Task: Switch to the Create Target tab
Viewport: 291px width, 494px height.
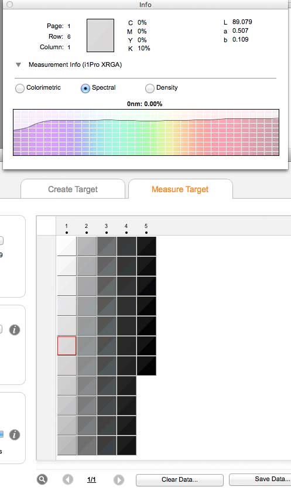Action: click(73, 189)
